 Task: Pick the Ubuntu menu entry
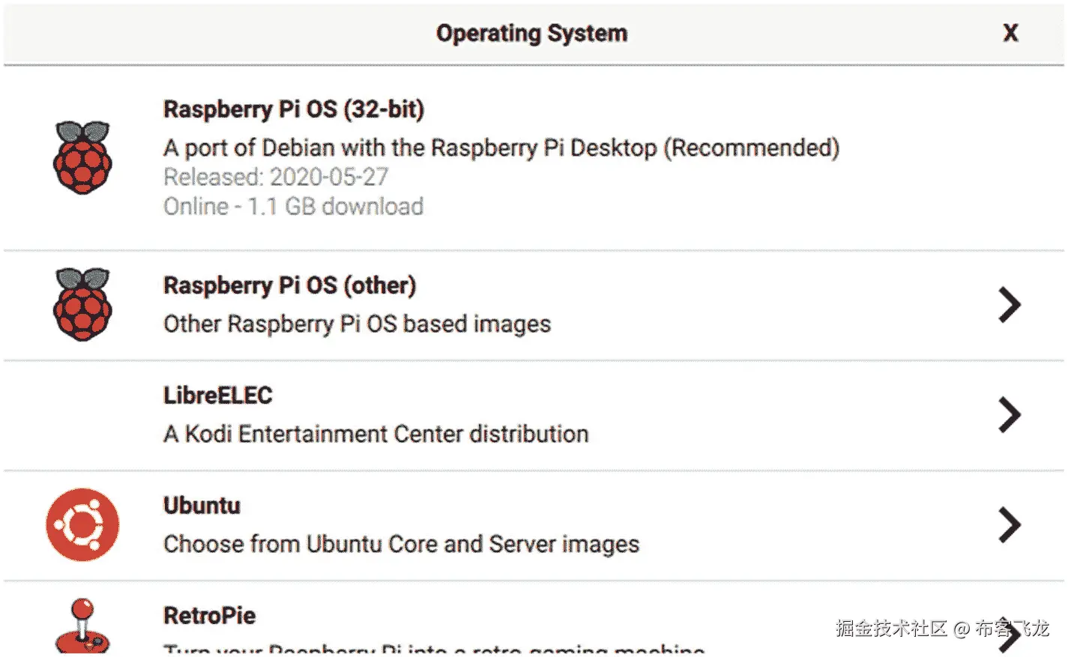[x=202, y=506]
